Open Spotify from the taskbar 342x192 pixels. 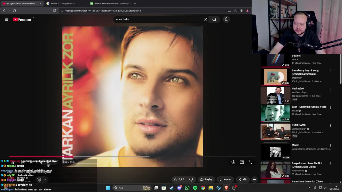(x=195, y=188)
